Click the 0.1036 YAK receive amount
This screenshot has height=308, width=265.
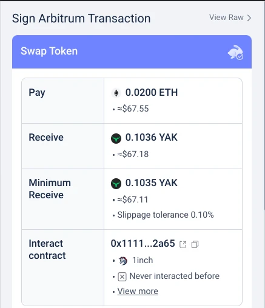click(152, 138)
